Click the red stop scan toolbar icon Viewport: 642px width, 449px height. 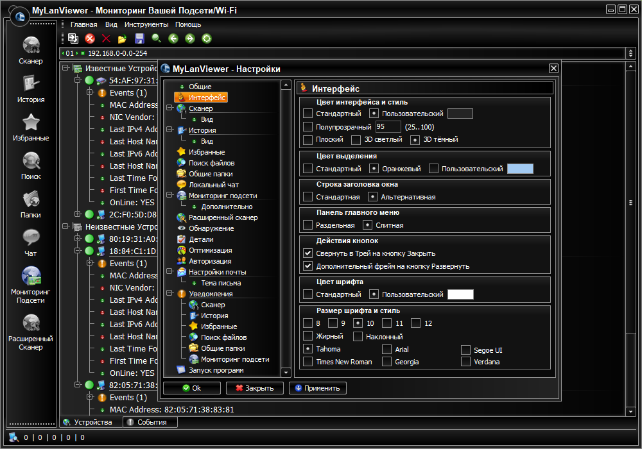click(90, 38)
